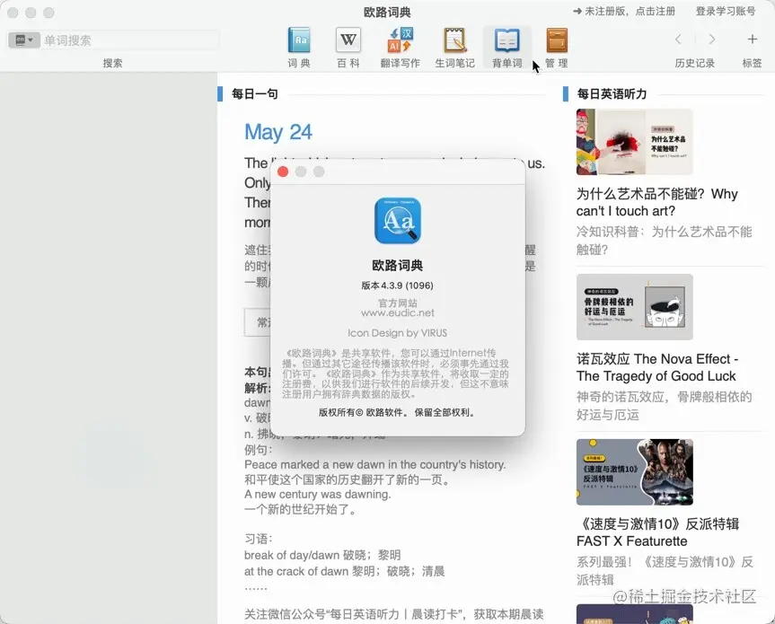Viewport: 775px width, 624px height.
Task: Open the search language dropdown
Action: (23, 40)
